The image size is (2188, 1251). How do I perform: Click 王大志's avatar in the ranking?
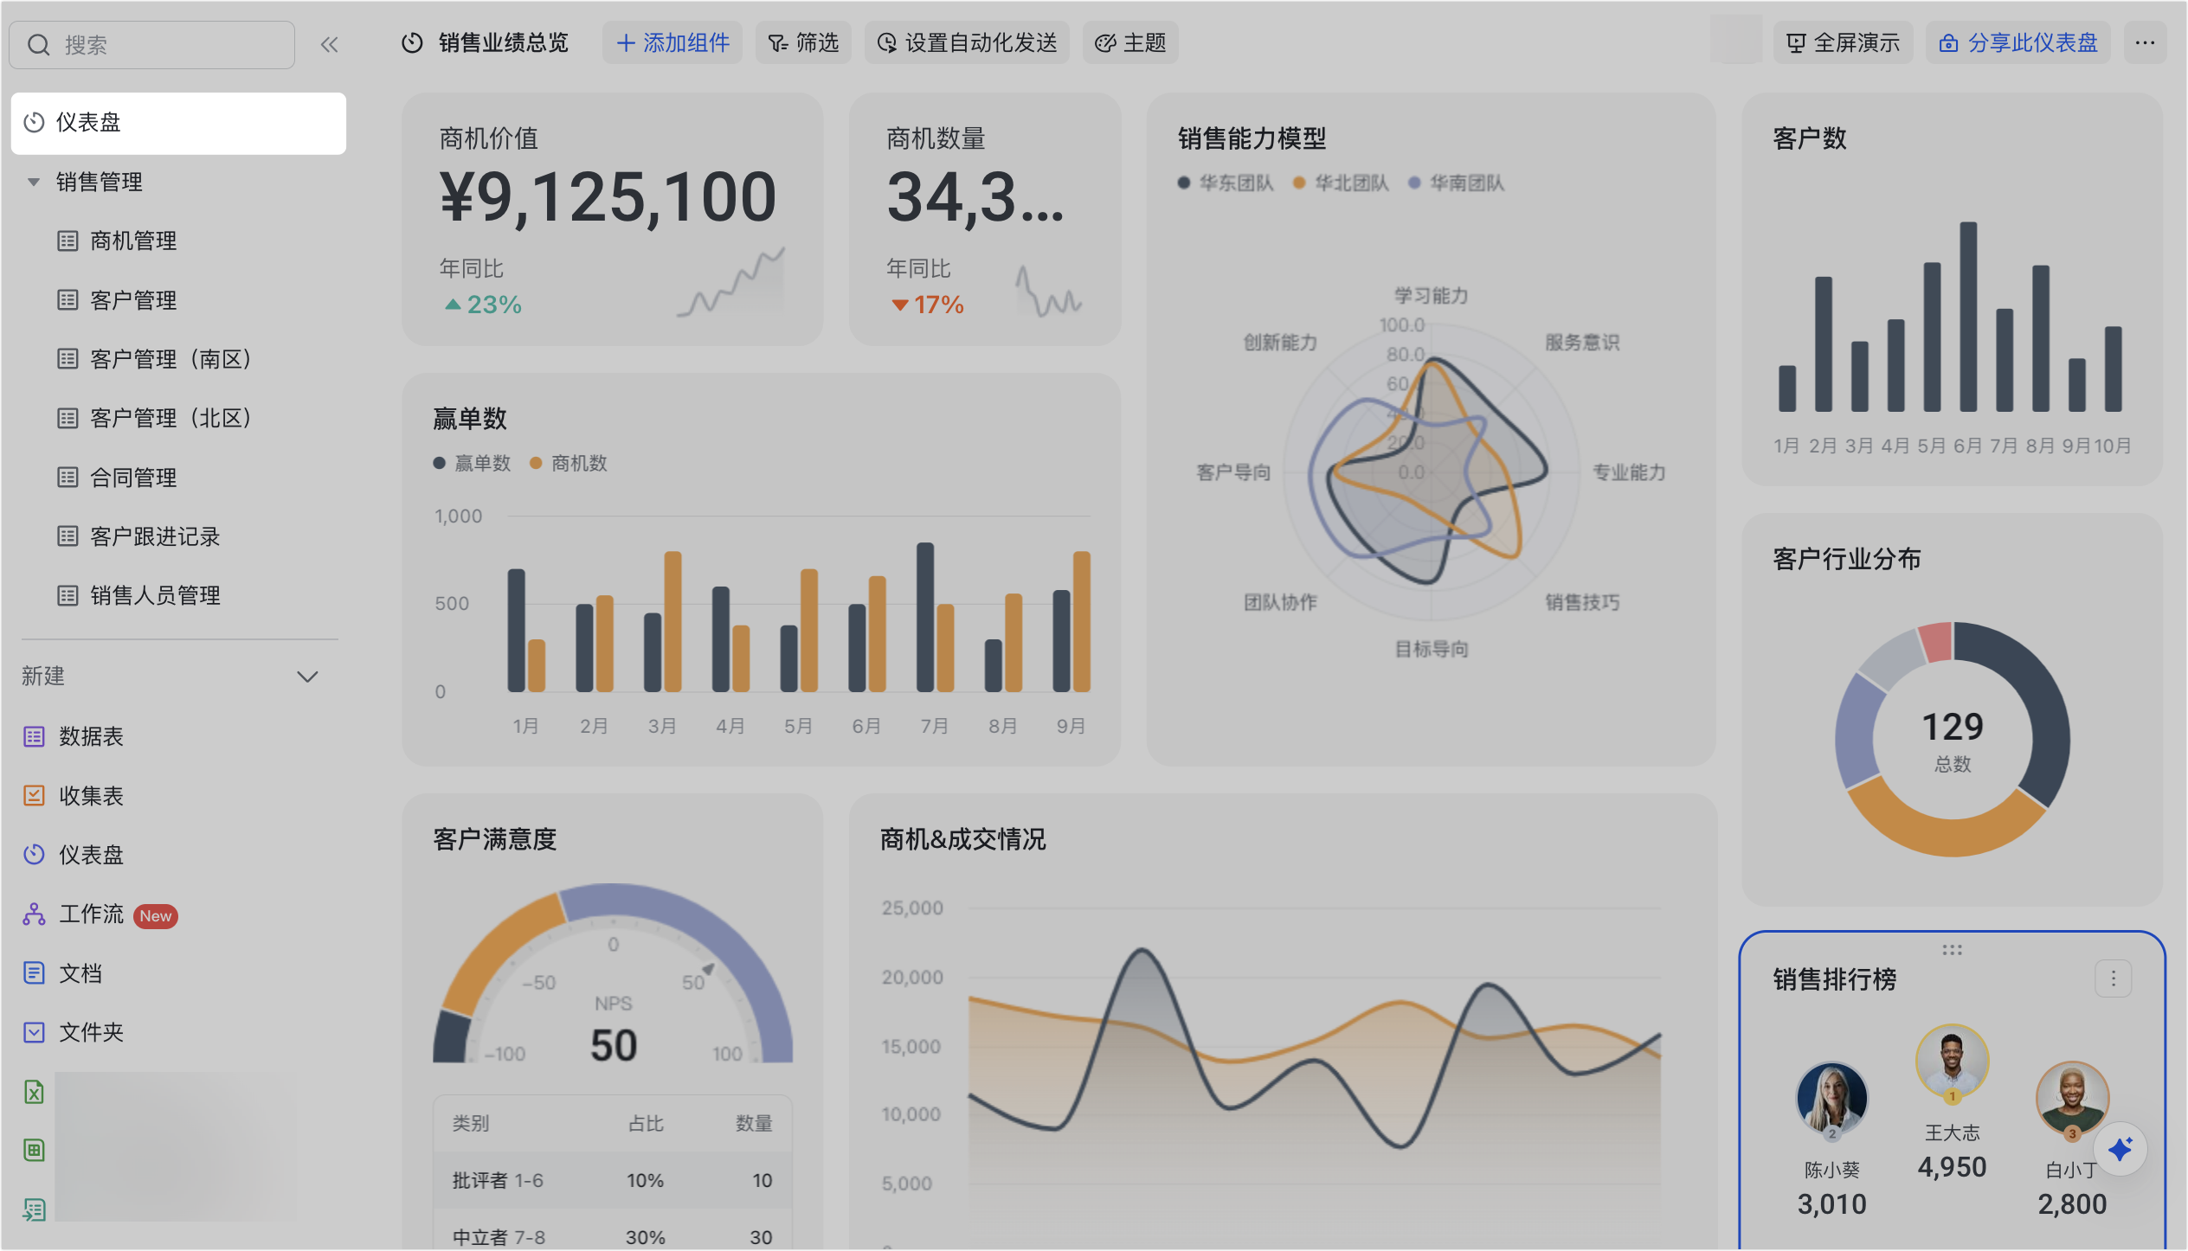(x=1952, y=1062)
